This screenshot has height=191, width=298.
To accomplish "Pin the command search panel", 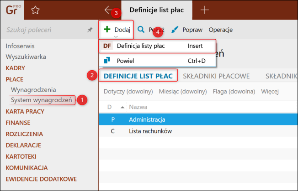I will [90, 30].
